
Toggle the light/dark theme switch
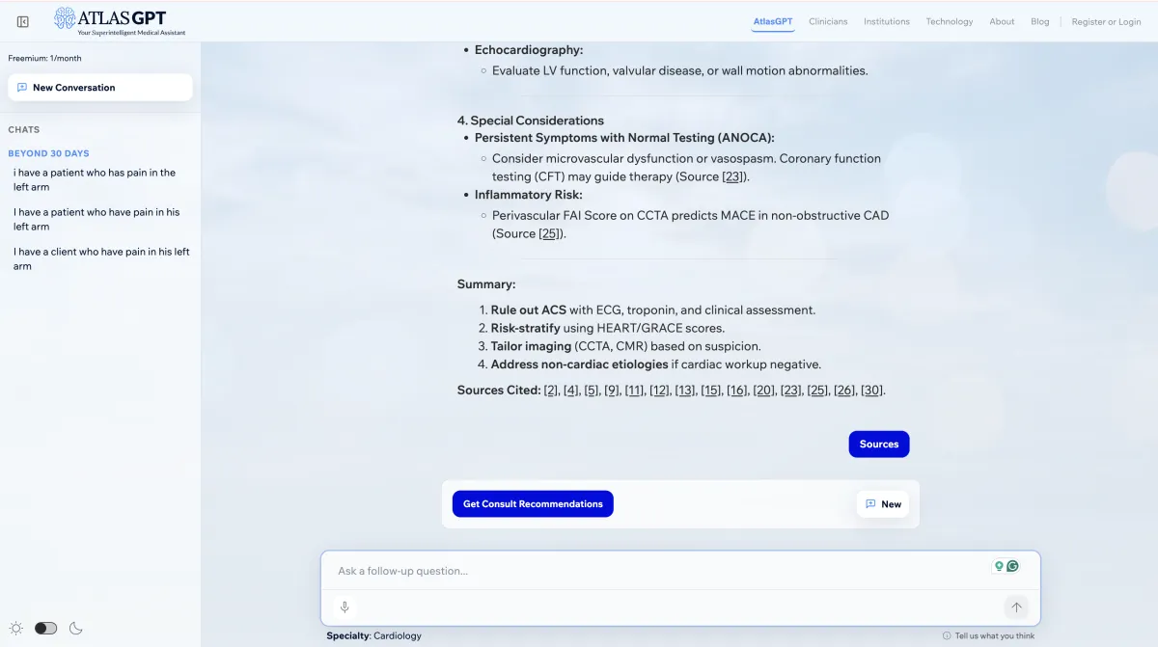(x=45, y=628)
